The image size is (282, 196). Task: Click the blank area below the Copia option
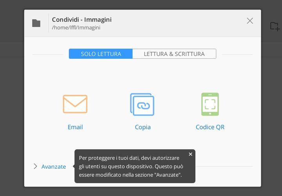[x=143, y=142]
